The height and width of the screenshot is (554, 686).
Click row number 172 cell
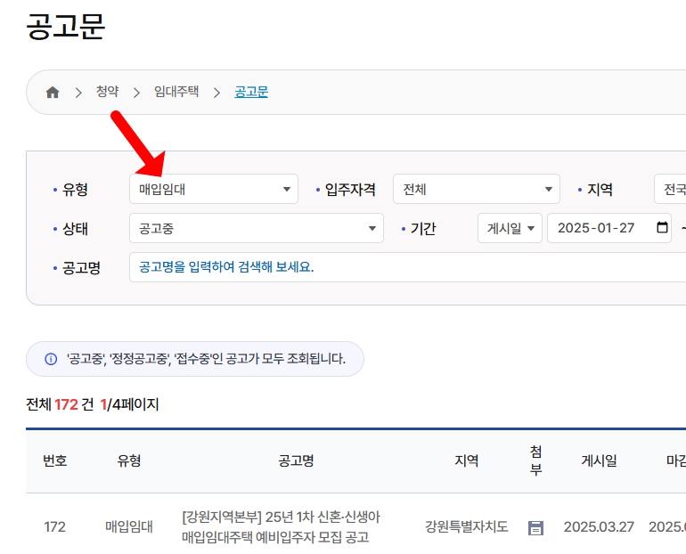[x=54, y=527]
